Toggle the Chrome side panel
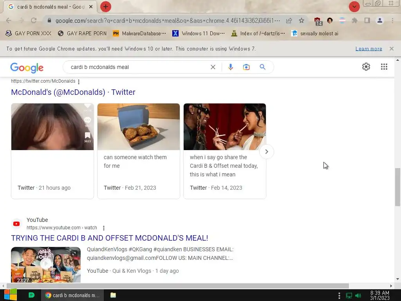This screenshot has height=301, width=401. (x=367, y=20)
